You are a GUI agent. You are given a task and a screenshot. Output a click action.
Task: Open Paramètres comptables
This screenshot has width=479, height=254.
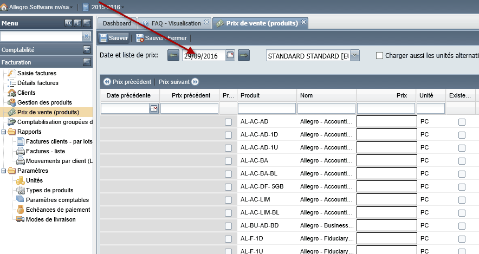coord(57,200)
